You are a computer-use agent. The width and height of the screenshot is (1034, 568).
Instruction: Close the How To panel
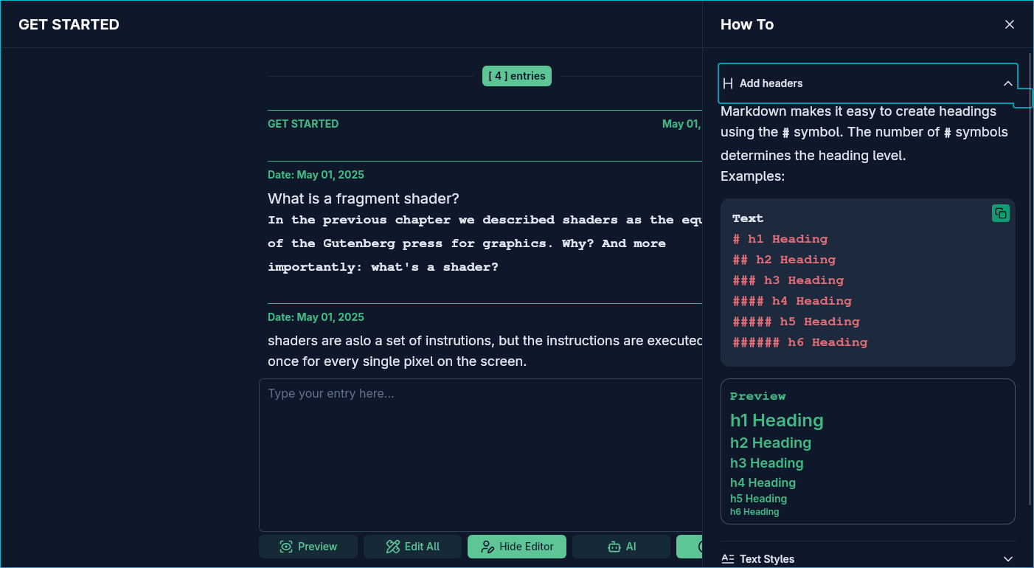1010,24
